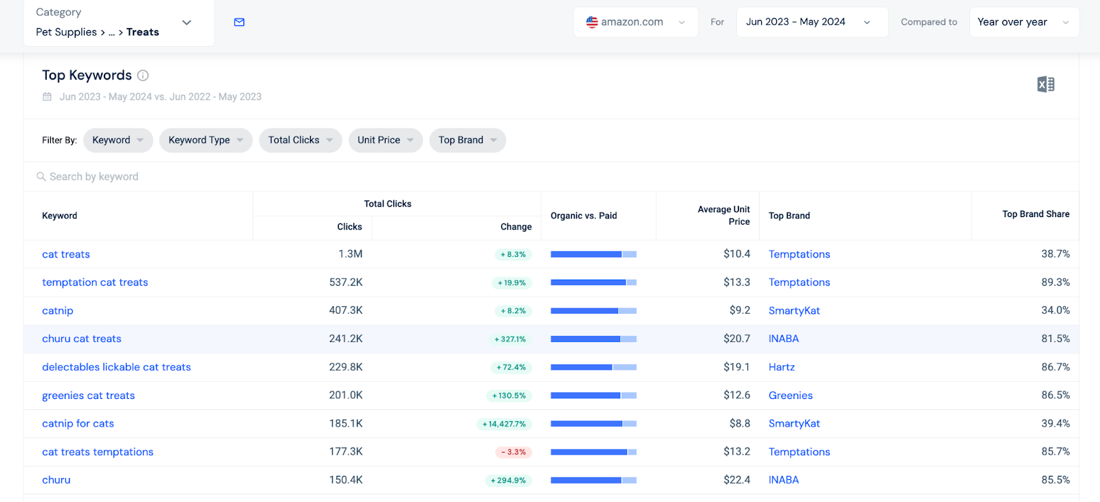
Task: Open the churu cat treats keyword link
Action: tap(82, 339)
